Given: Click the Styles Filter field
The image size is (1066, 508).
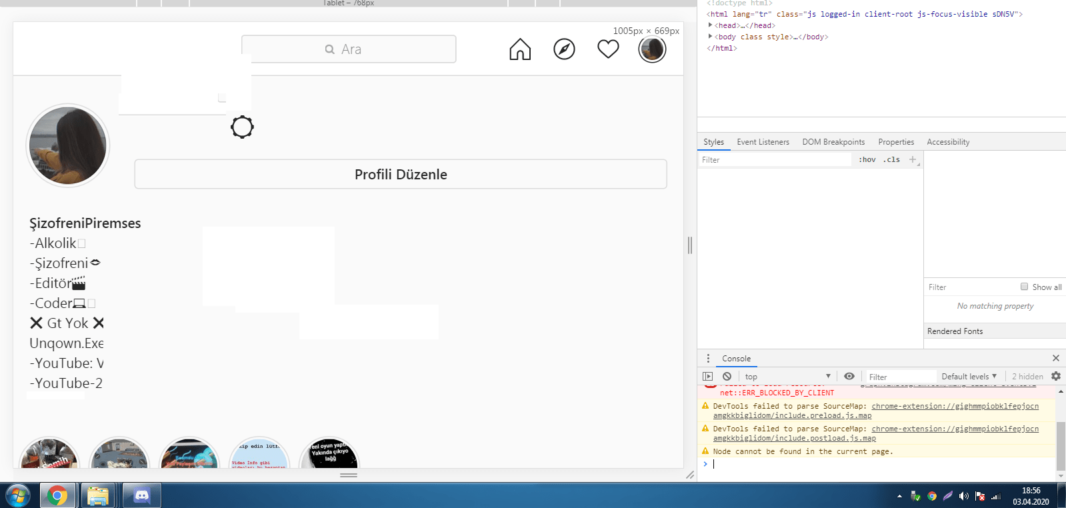Looking at the screenshot, I should pos(775,160).
